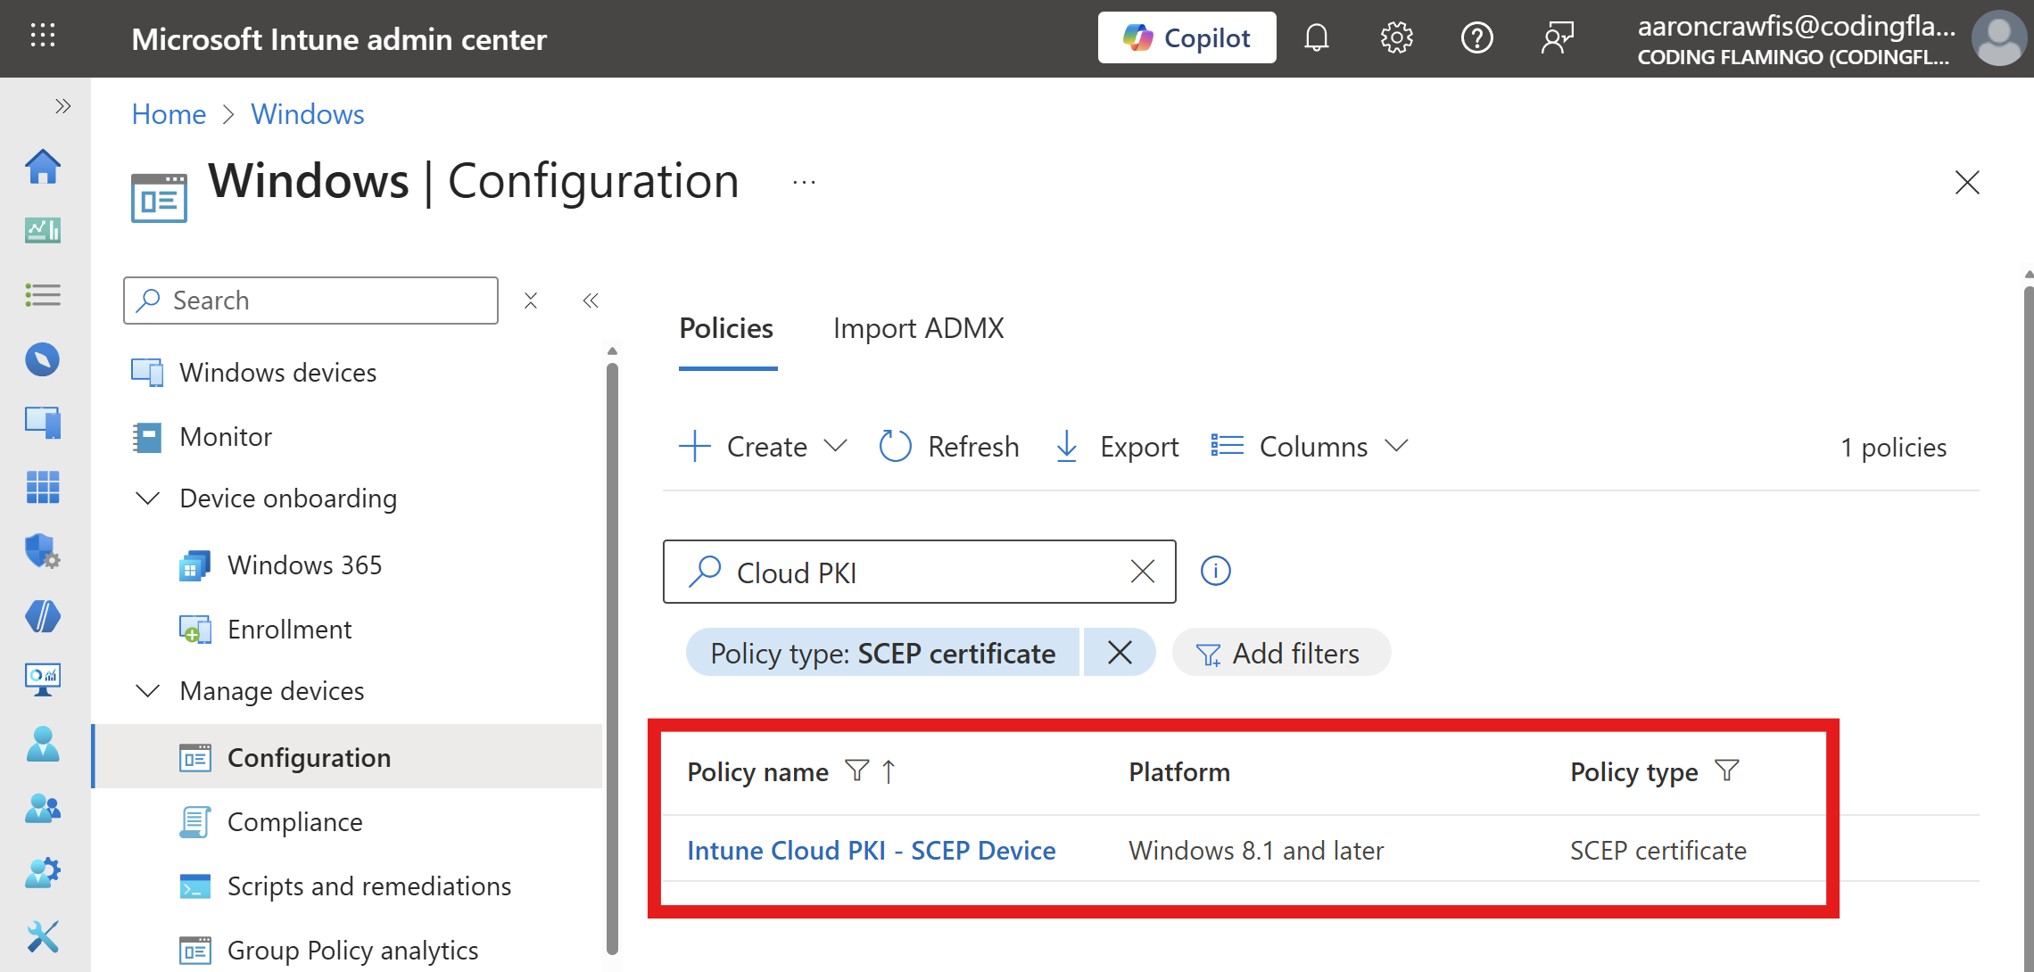The width and height of the screenshot is (2034, 972).
Task: Select the Devices icon in the navigation rail
Action: [42, 422]
